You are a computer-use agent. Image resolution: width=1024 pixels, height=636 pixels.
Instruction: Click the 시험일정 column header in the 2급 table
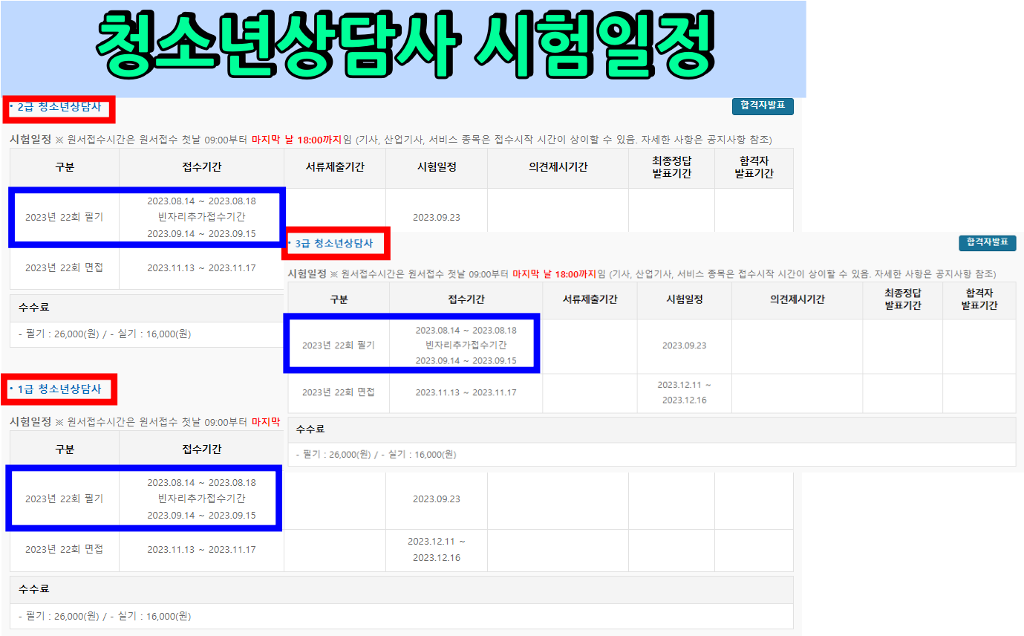point(437,167)
